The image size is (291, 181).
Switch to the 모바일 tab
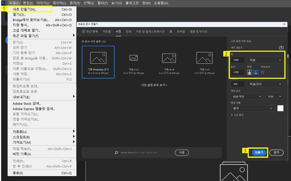[181, 31]
